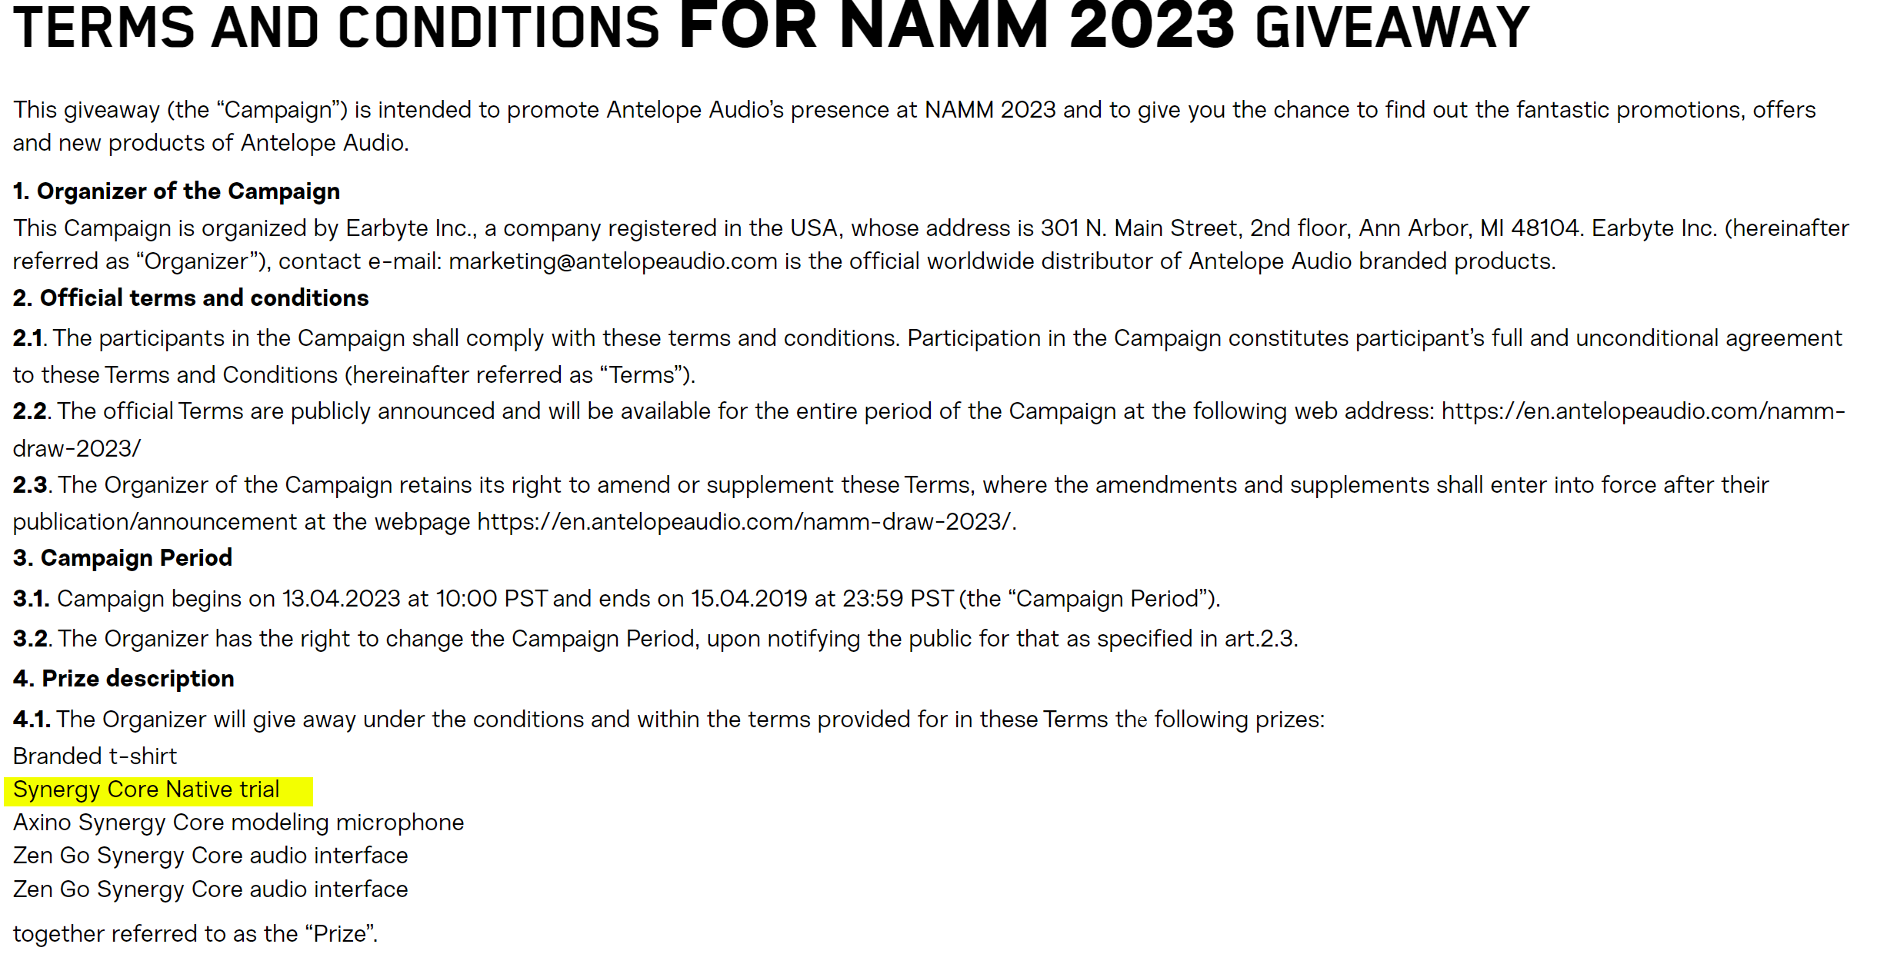Click the Branded t-shirt prize line

tap(95, 756)
